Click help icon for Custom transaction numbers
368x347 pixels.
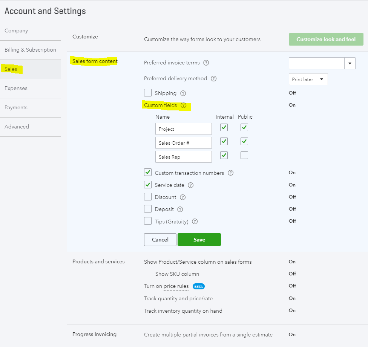click(x=231, y=173)
